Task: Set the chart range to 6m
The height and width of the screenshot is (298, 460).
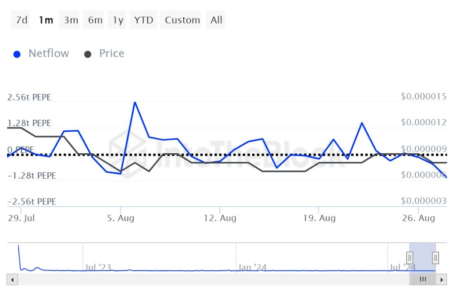Action: 95,20
